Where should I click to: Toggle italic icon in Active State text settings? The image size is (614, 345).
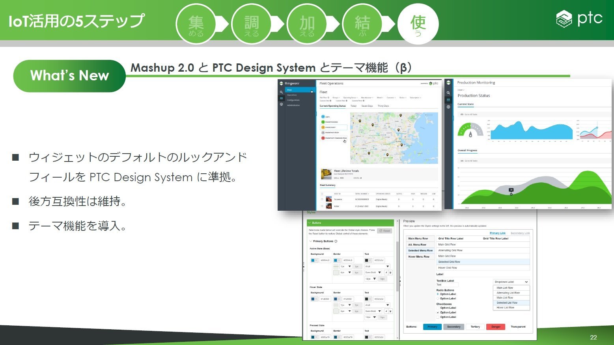click(386, 273)
